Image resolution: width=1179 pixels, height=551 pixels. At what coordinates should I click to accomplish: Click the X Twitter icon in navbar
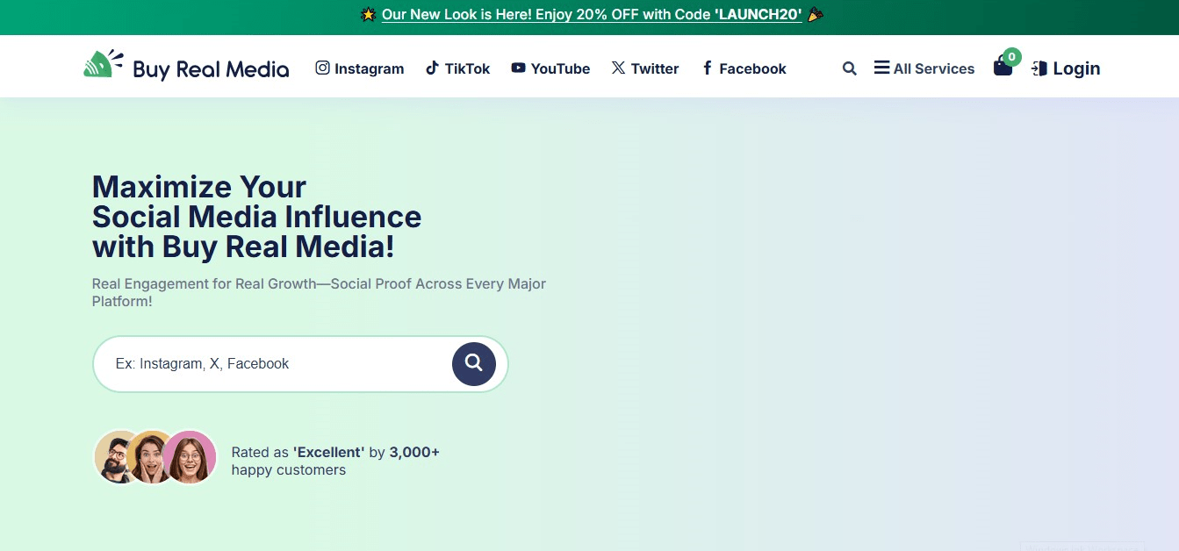[x=618, y=68]
